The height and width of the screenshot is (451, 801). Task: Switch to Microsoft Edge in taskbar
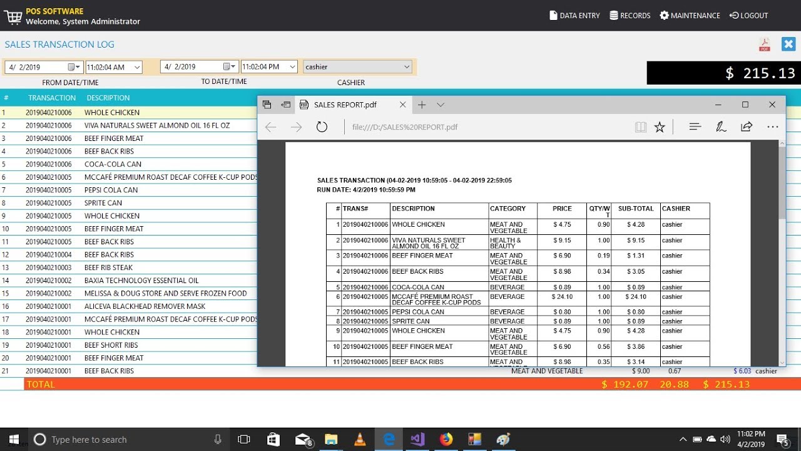tap(389, 439)
